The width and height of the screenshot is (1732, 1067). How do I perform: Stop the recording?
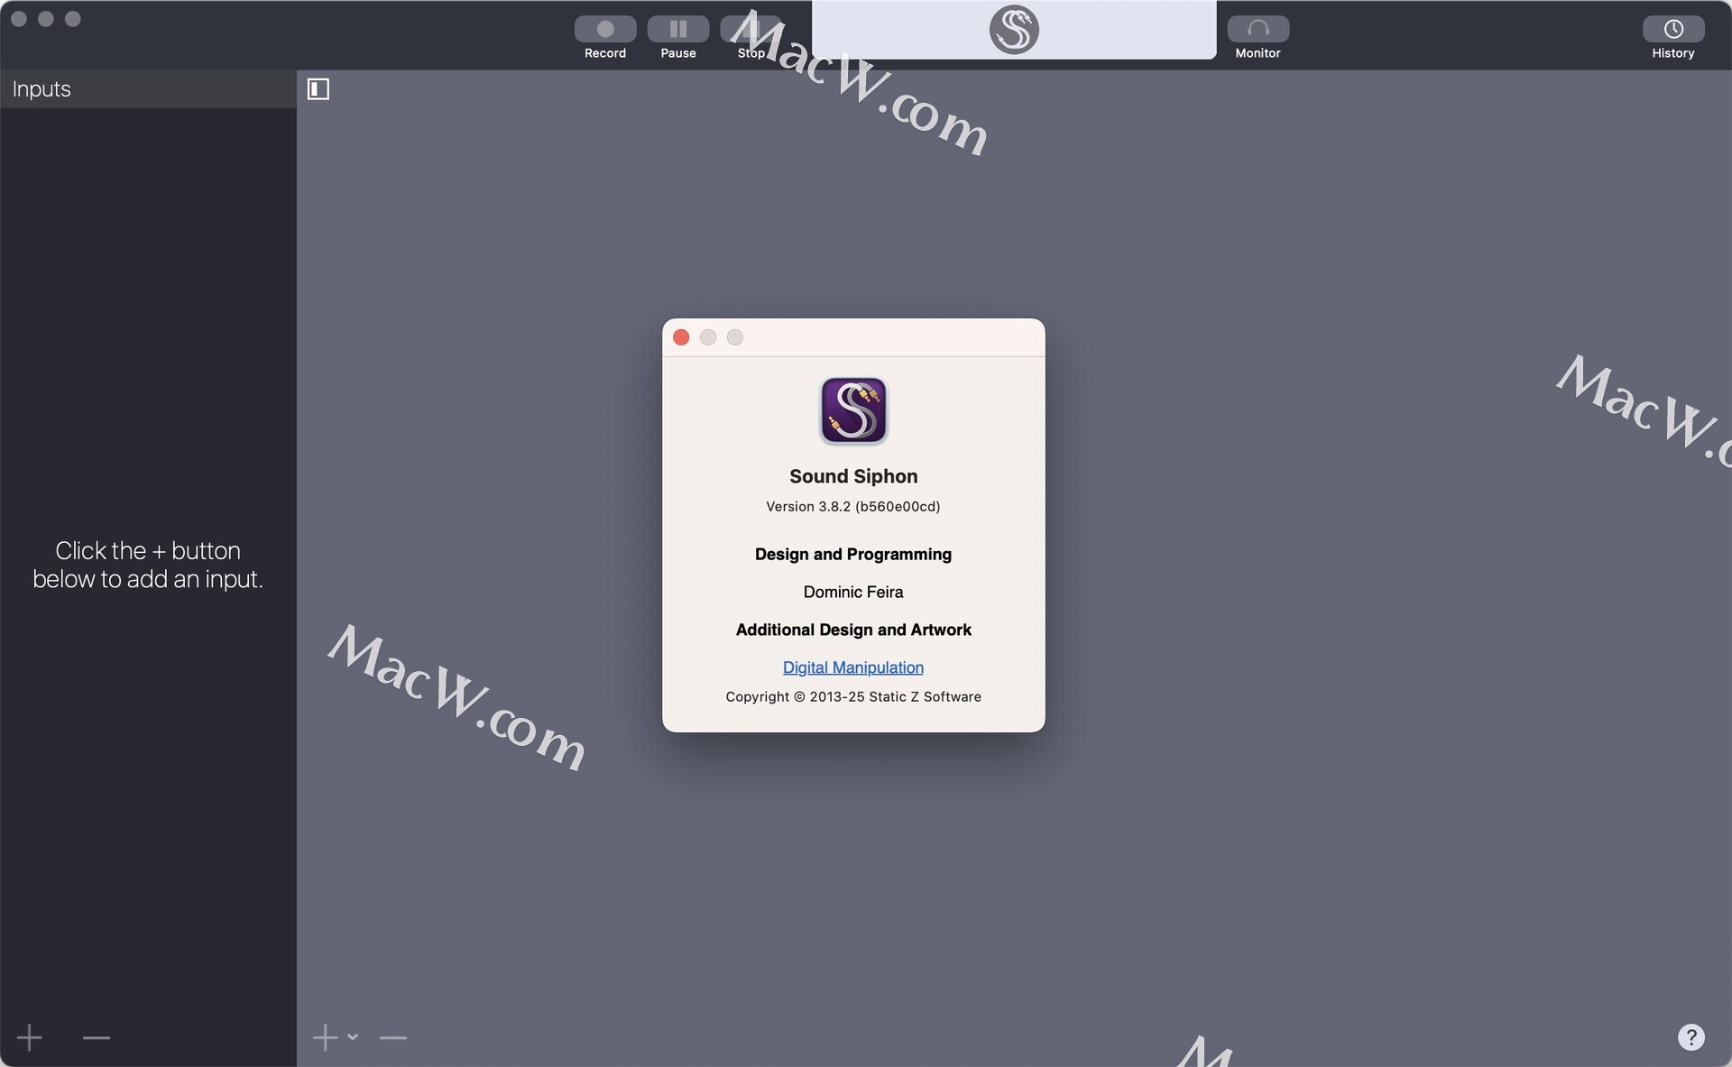pyautogui.click(x=751, y=30)
